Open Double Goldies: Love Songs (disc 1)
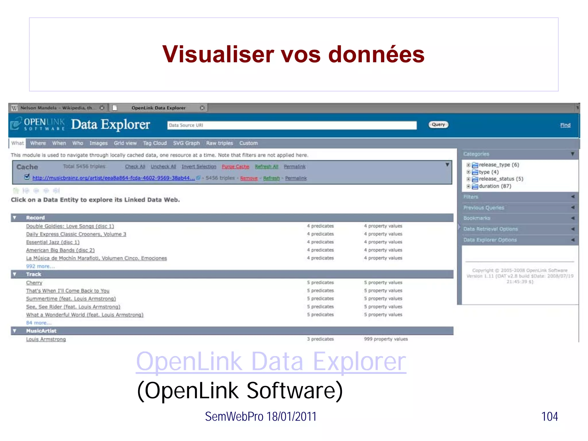This screenshot has width=588, height=441. click(x=70, y=226)
